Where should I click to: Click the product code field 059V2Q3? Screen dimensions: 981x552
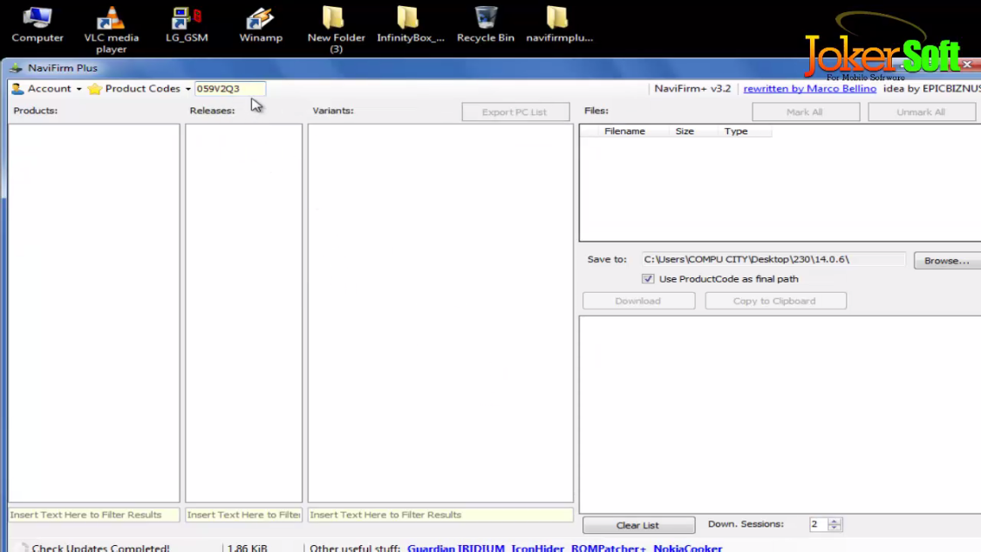[x=229, y=89]
